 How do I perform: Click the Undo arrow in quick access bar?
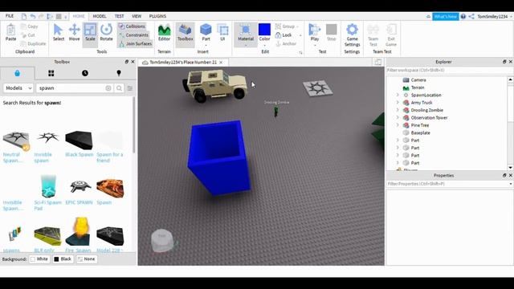click(x=32, y=16)
